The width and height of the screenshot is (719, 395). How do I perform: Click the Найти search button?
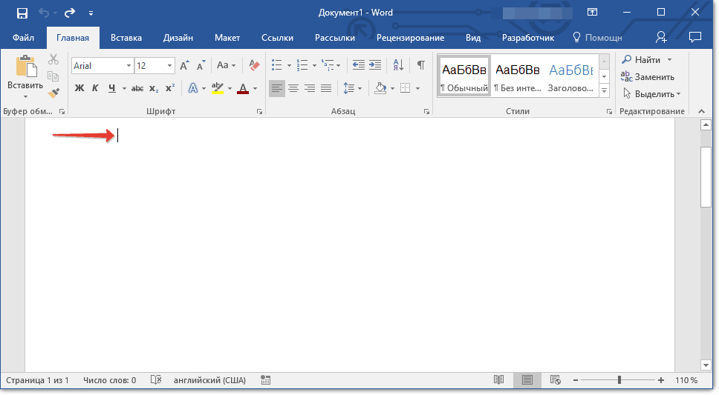641,59
